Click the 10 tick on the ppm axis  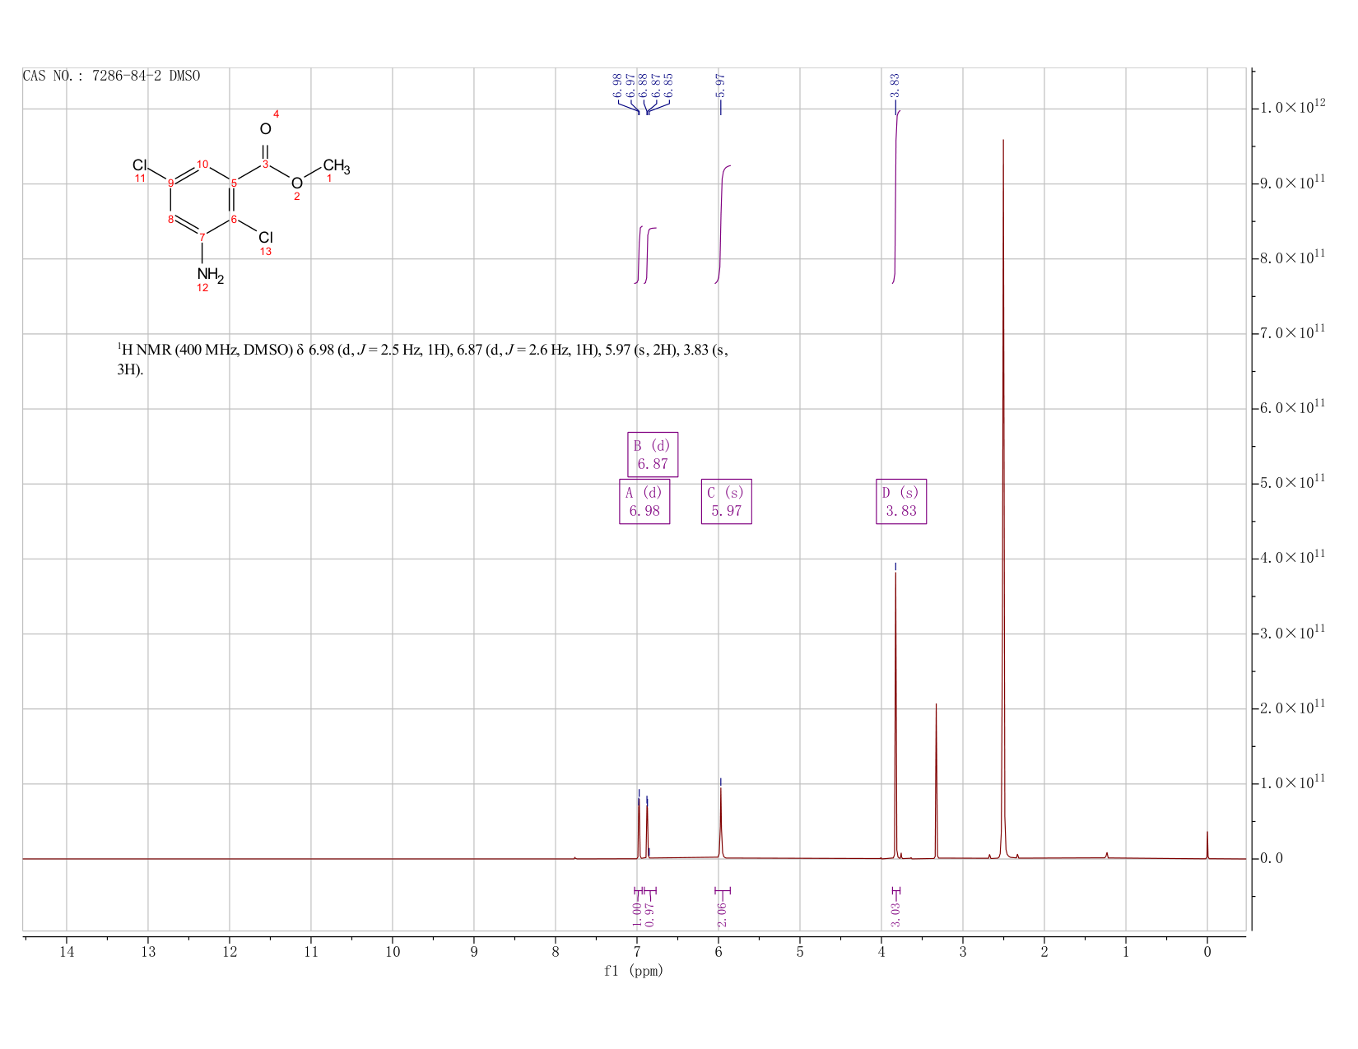coord(393,952)
